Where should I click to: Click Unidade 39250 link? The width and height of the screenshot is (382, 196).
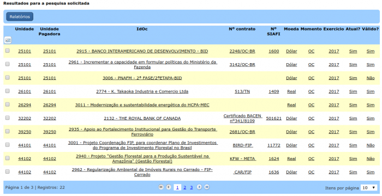pos(25,132)
